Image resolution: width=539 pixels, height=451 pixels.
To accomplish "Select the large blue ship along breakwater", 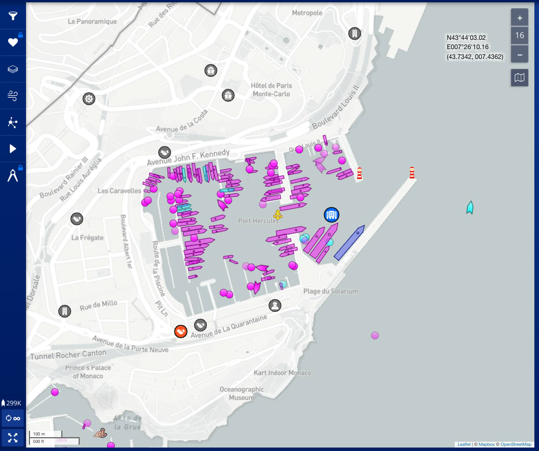I will (350, 243).
